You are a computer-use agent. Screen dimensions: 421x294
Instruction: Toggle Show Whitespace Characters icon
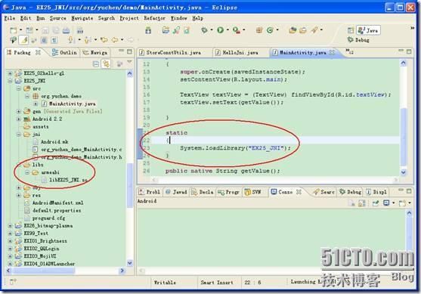pyautogui.click(x=54, y=40)
